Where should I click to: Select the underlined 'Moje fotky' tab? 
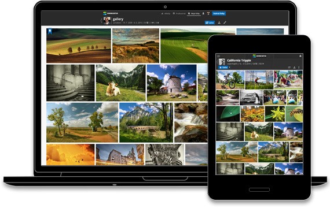tap(194, 14)
